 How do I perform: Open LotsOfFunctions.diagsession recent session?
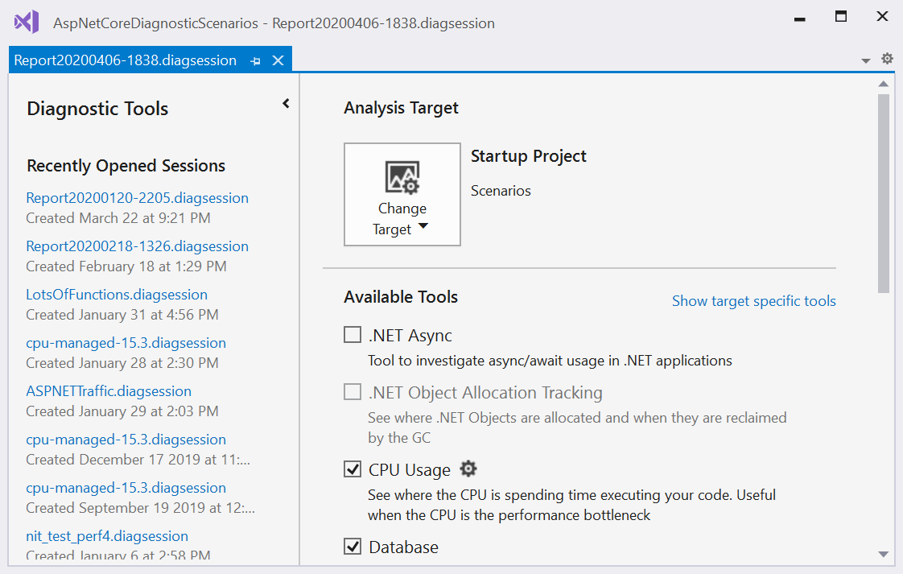click(x=117, y=295)
